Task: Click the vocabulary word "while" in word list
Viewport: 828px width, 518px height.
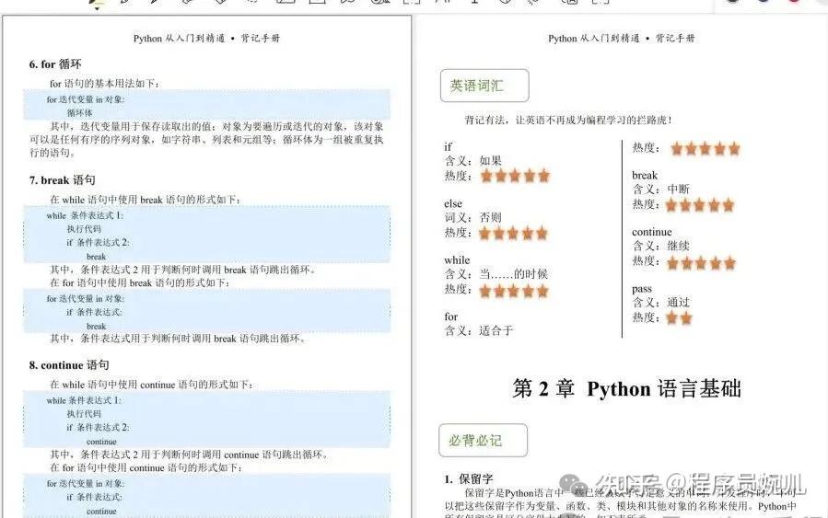Action: tap(457, 260)
